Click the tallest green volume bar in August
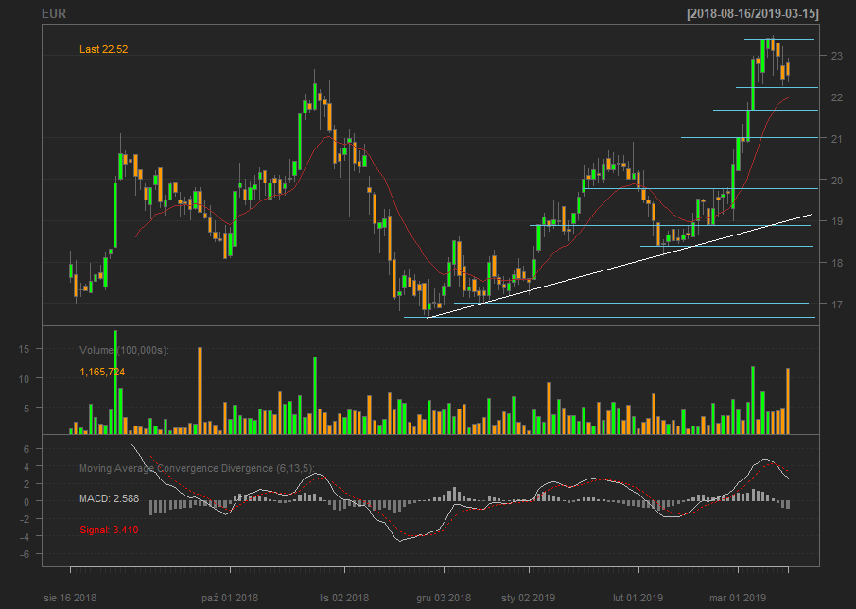The image size is (856, 609). point(115,382)
